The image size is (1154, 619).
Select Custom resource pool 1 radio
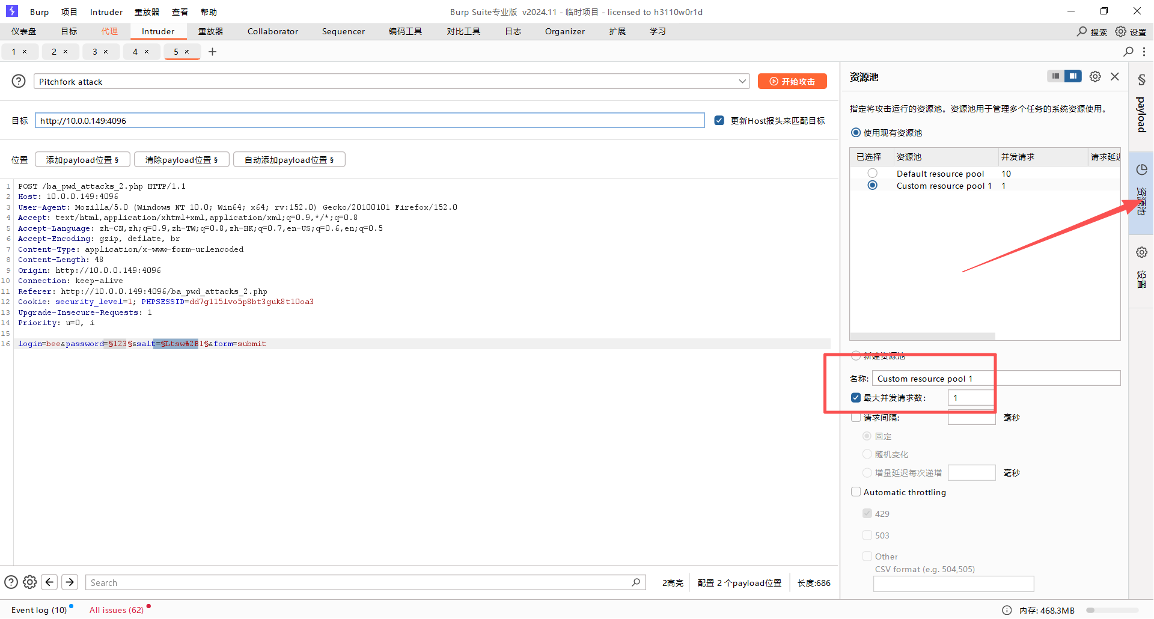pyautogui.click(x=872, y=185)
